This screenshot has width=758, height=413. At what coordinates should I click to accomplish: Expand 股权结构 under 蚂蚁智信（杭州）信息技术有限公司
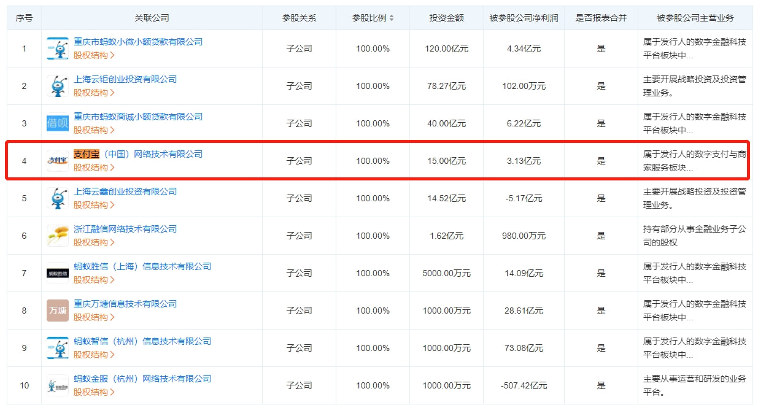pyautogui.click(x=94, y=355)
